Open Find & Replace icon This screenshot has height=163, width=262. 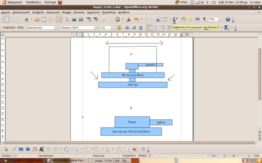[184, 19]
